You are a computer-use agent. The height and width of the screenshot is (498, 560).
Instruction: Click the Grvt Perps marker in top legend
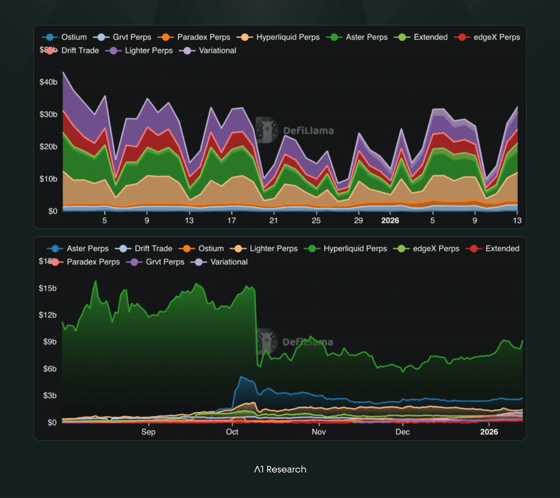(101, 37)
